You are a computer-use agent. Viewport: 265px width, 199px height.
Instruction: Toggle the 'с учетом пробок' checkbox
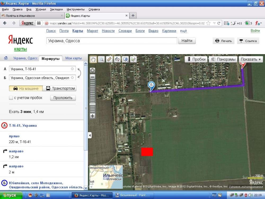point(11,98)
